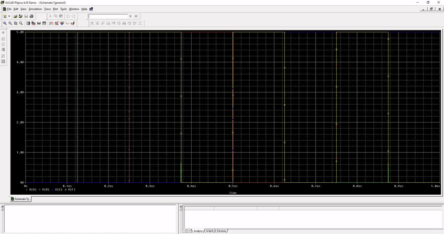Viewport: 444px width, 234px height.
Task: Click the Zoom Fit icon
Action: pos(20,24)
